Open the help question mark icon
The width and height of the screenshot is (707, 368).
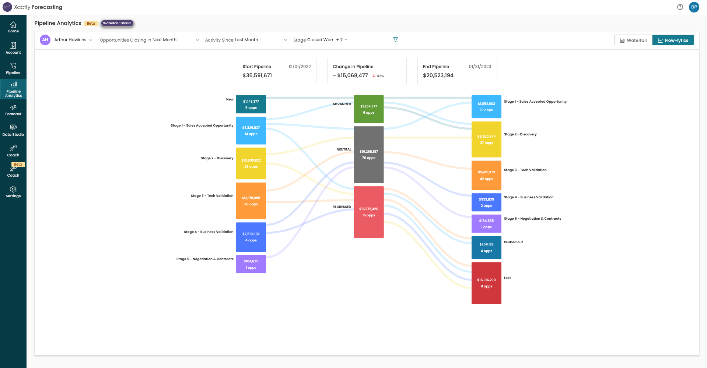point(680,7)
